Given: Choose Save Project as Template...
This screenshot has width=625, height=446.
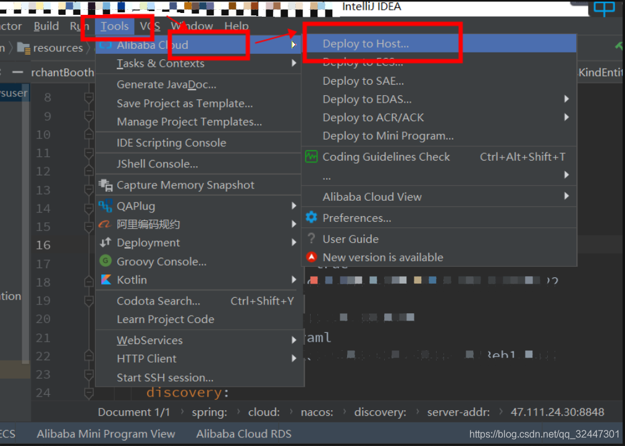Looking at the screenshot, I should click(x=198, y=104).
